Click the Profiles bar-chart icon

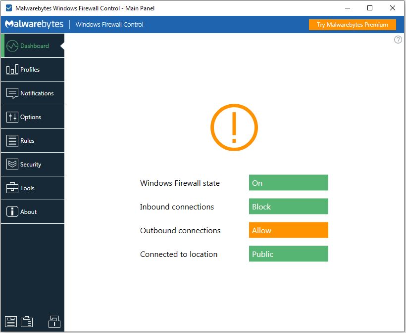(12, 70)
